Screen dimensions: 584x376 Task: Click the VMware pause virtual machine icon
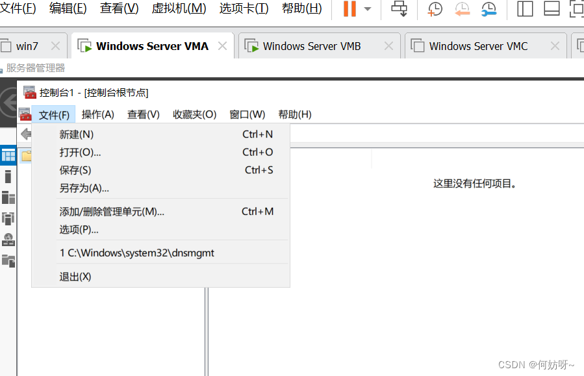(x=349, y=8)
